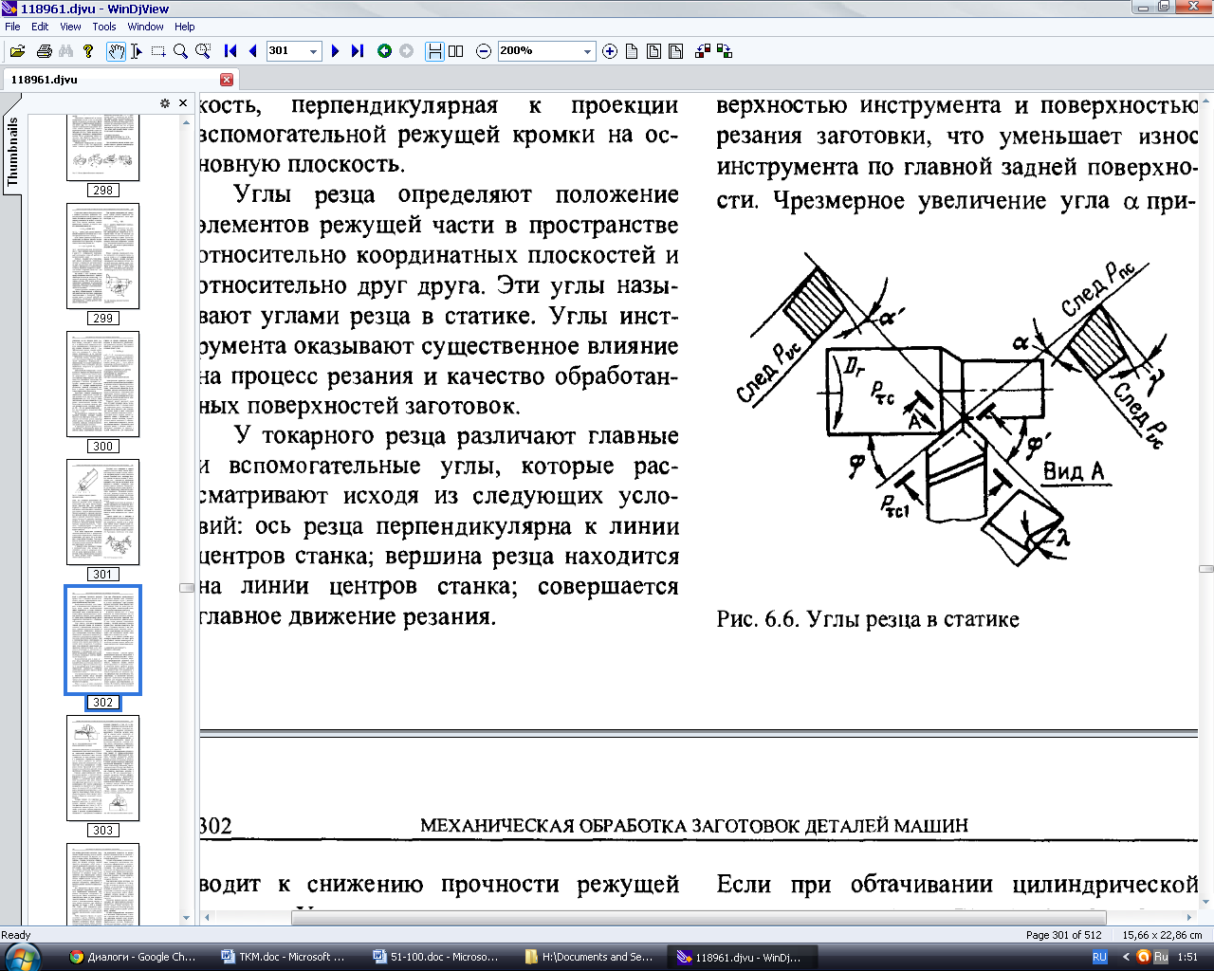Click the Print icon in toolbar
The width and height of the screenshot is (1214, 971).
(x=44, y=51)
